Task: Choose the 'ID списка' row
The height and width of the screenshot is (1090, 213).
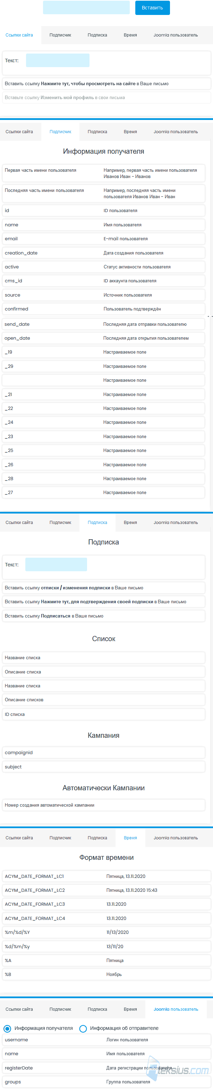Action: [103, 714]
